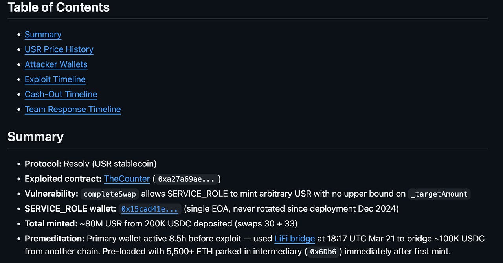The image size is (503, 263).
Task: Jump to the Team Response Timeline section
Action: coord(73,109)
